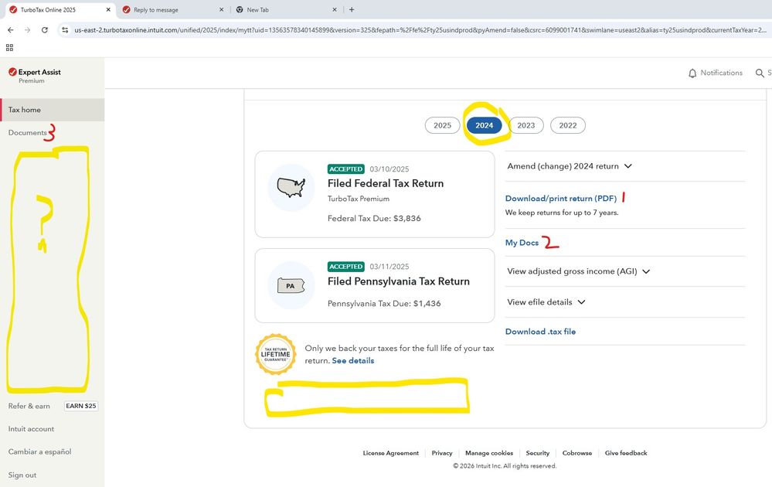Image resolution: width=772 pixels, height=487 pixels.
Task: Open the My Docs link
Action: pyautogui.click(x=522, y=243)
